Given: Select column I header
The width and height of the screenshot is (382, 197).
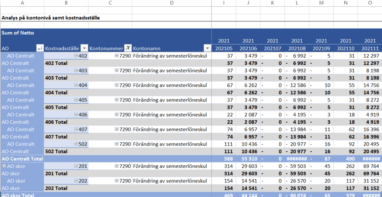Looking at the screenshot, I should click(223, 3).
